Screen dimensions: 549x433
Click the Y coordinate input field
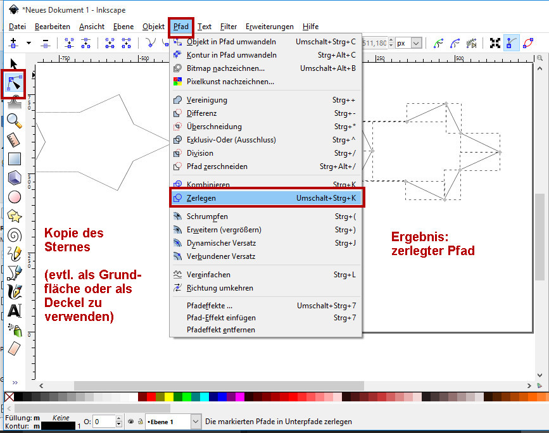[375, 44]
